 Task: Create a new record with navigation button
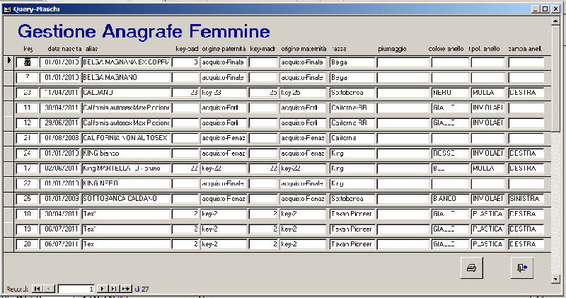[126, 289]
